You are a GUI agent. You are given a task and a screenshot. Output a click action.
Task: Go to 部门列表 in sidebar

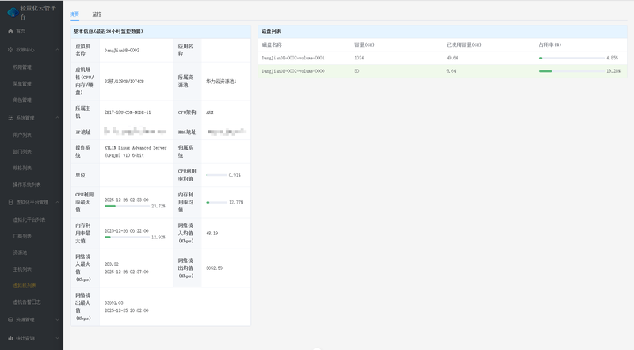tap(22, 151)
